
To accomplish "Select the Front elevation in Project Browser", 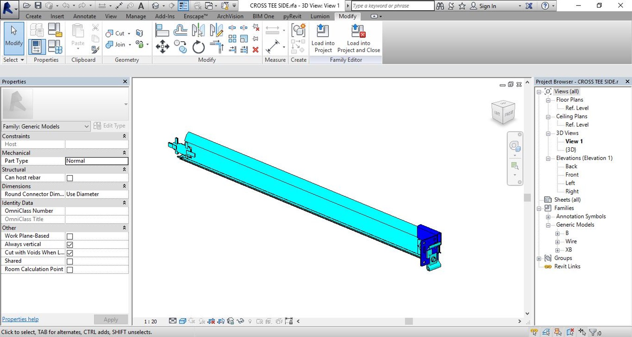I will (572, 175).
